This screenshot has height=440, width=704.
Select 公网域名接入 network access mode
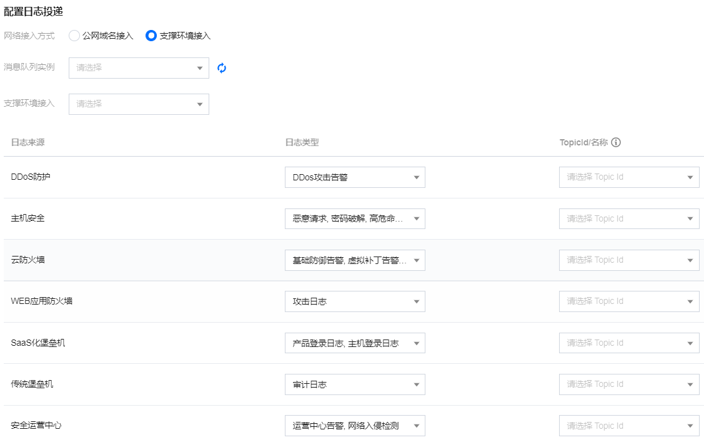[74, 36]
